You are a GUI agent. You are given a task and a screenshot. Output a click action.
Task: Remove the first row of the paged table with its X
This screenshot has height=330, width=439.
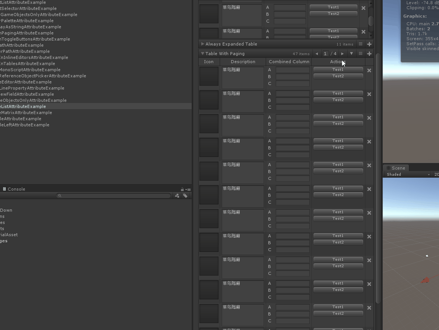click(x=369, y=70)
